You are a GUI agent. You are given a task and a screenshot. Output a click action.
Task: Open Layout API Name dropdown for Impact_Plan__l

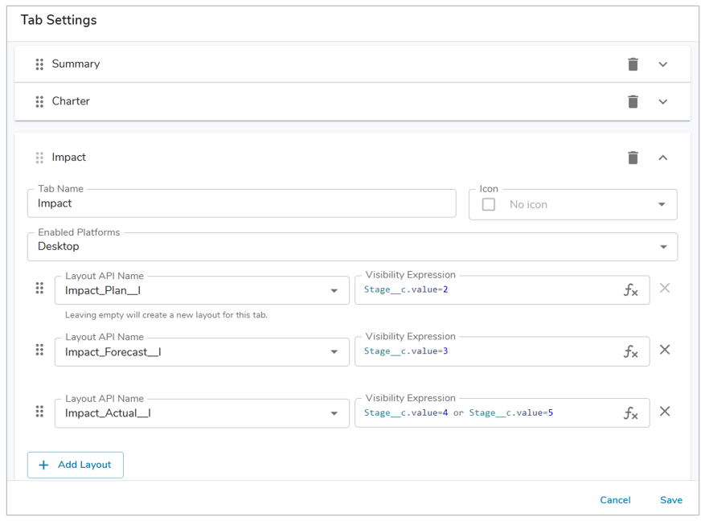click(334, 290)
